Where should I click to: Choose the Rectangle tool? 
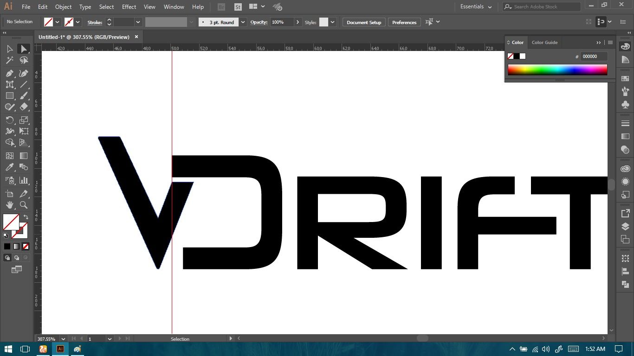[9, 95]
